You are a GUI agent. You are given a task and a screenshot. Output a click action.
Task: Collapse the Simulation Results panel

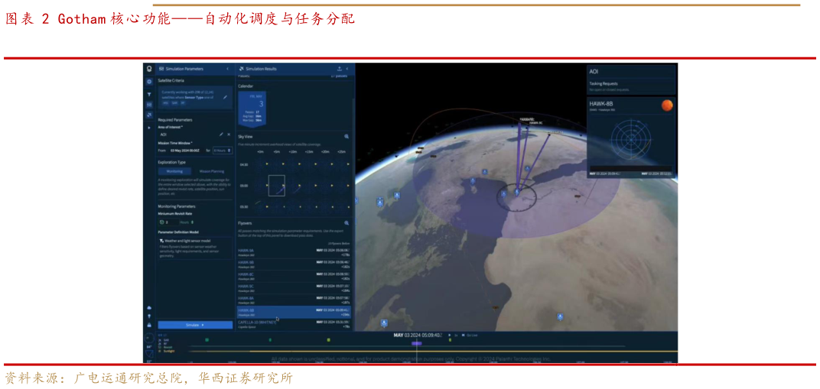click(x=349, y=69)
